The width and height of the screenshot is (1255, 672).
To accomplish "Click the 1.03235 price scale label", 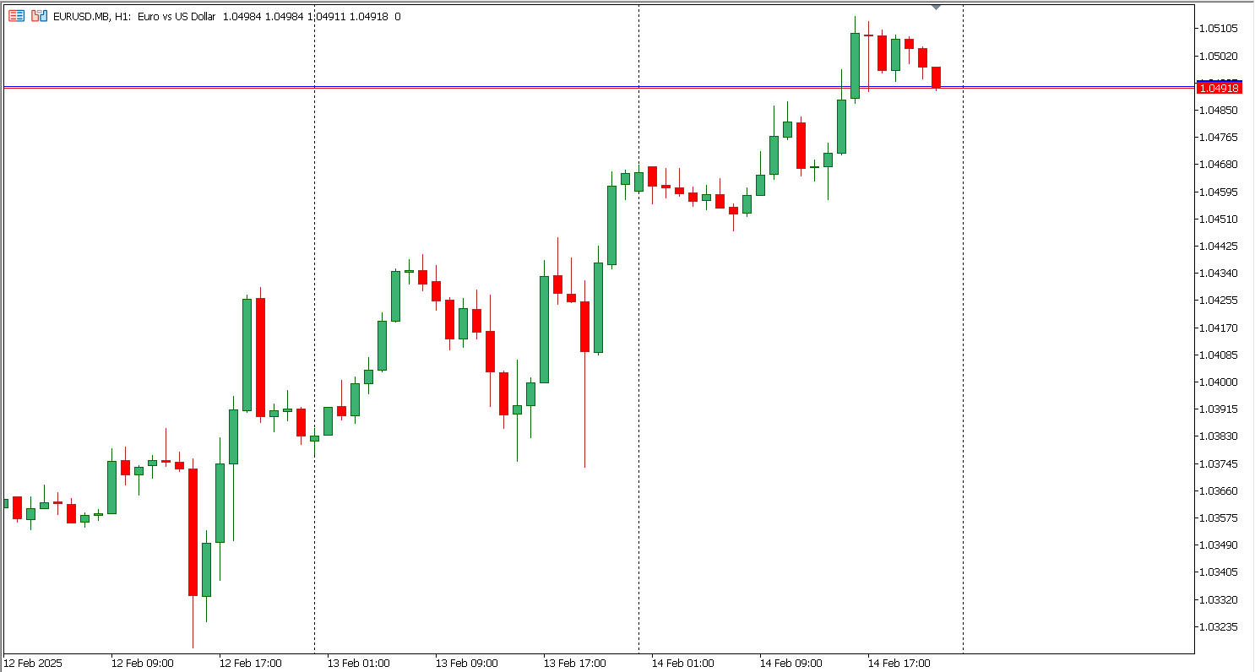I will (1218, 627).
